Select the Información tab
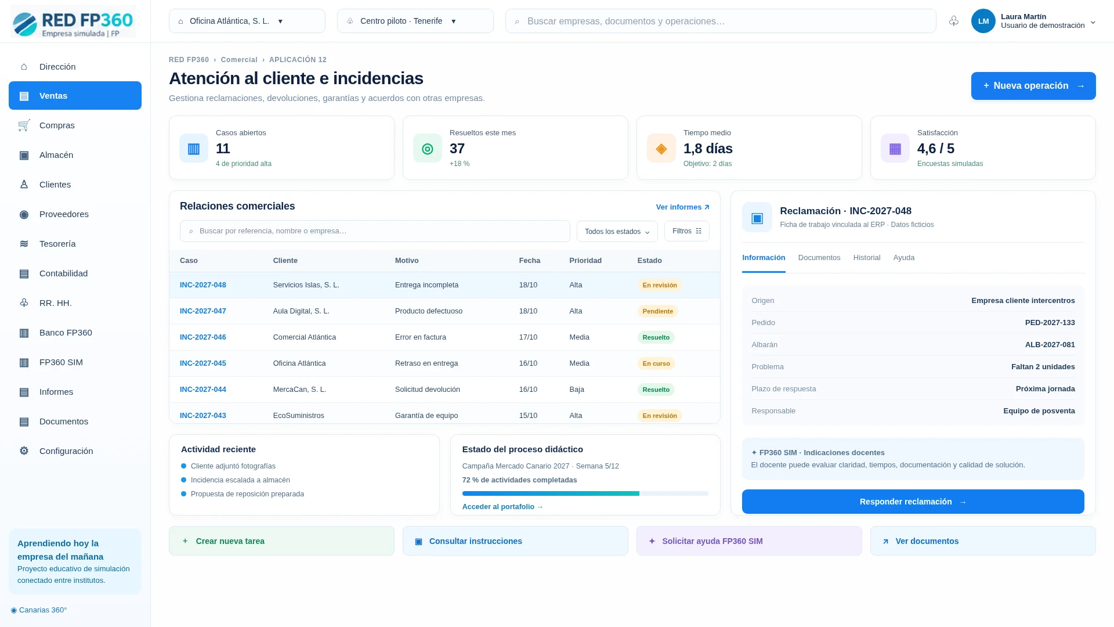 pos(764,258)
